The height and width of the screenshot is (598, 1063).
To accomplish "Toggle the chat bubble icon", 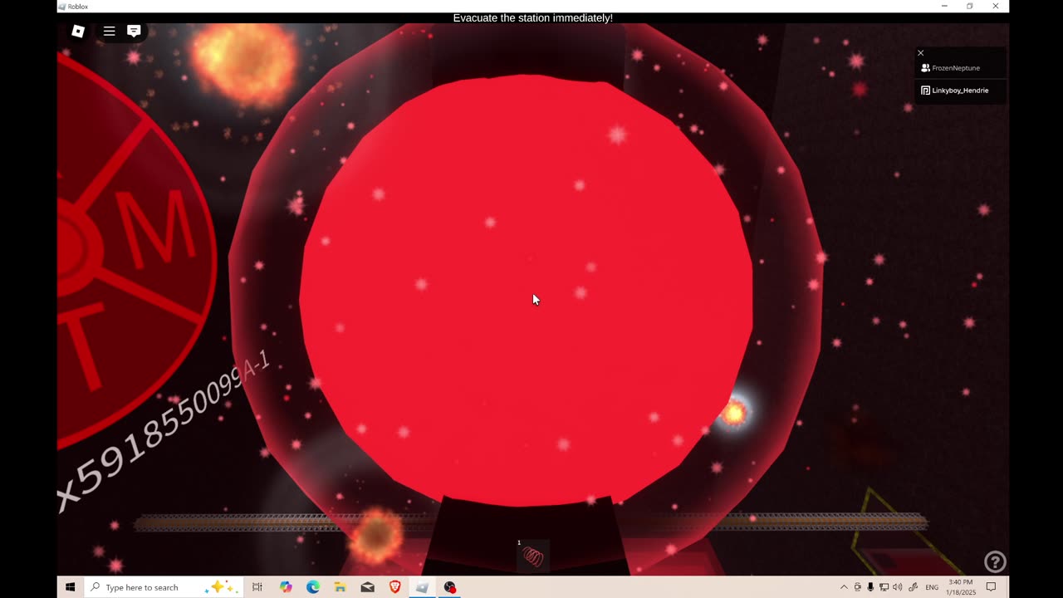I will coord(134,31).
